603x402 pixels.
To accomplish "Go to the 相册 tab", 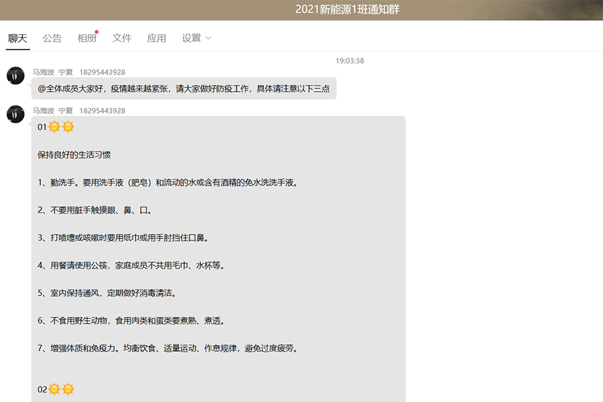I will (x=87, y=38).
